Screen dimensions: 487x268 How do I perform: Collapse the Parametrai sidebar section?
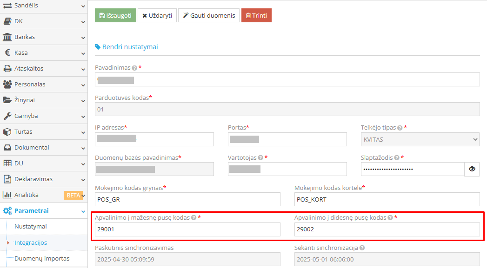point(43,211)
